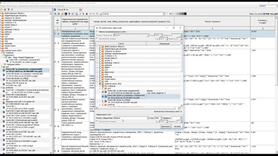The image size is (278, 156).
Task: Click the move-down arrow icon in the estimate toolbar
Action: click(x=87, y=14)
